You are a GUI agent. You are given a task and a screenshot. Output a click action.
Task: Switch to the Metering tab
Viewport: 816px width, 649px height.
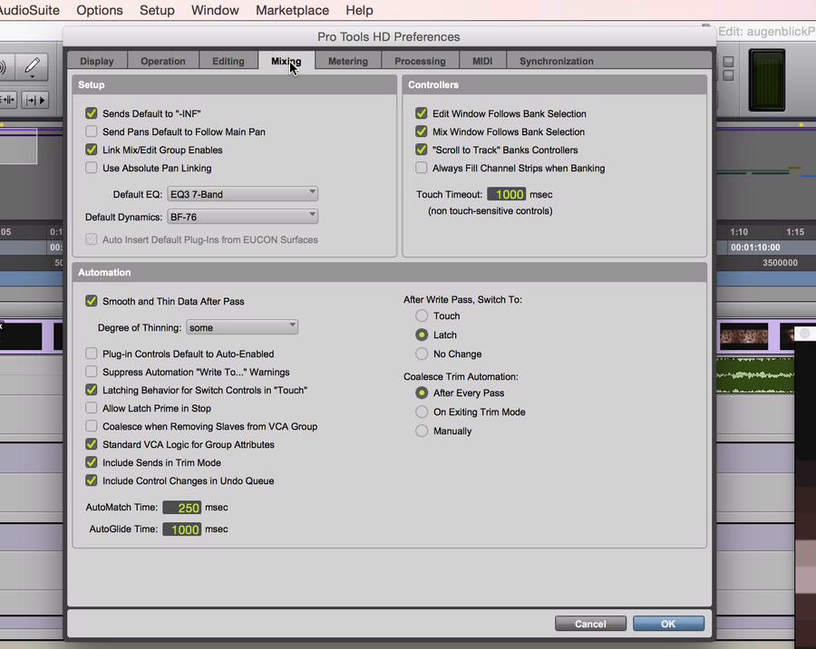coord(348,62)
